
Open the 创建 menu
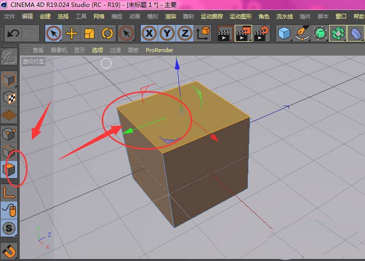pyautogui.click(x=45, y=16)
